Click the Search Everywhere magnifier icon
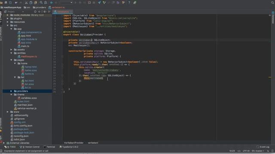 point(273,3)
